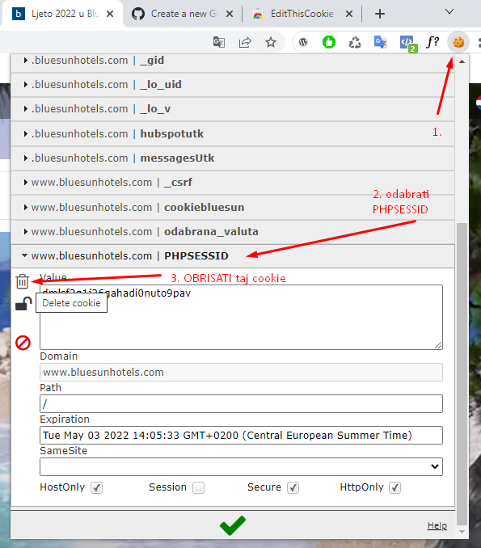
Task: Open the WordPress extension icon
Action: pos(303,42)
